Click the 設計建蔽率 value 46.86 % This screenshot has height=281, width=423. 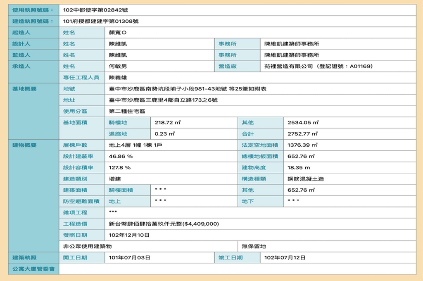121,157
